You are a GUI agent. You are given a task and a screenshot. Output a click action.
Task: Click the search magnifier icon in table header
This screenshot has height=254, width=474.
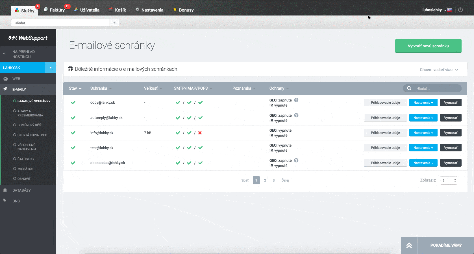409,89
